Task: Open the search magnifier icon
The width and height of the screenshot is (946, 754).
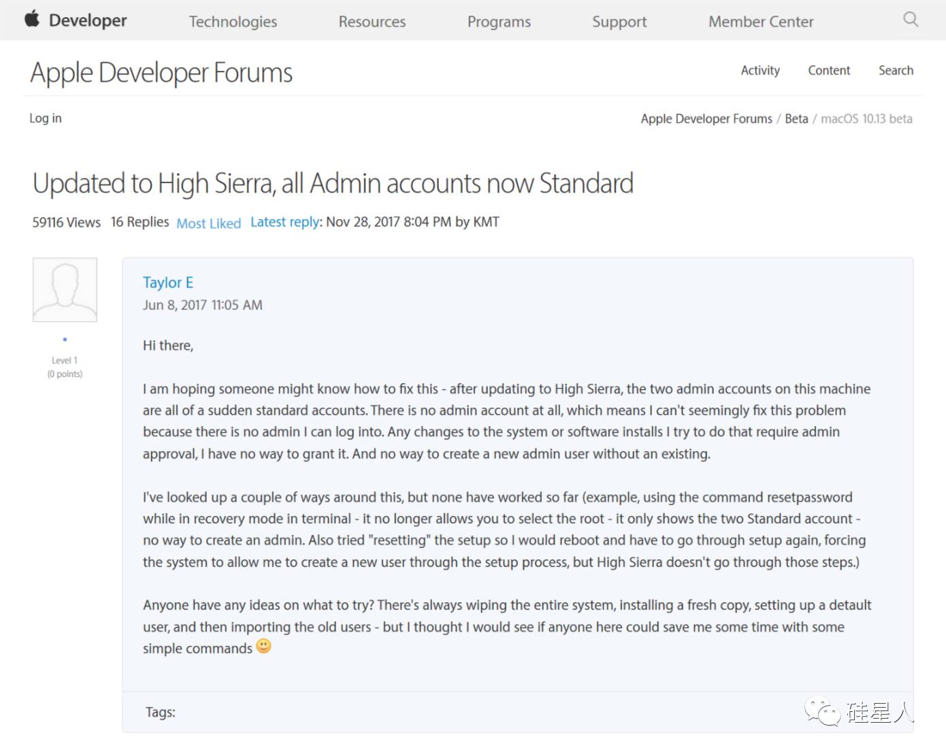Action: click(911, 20)
